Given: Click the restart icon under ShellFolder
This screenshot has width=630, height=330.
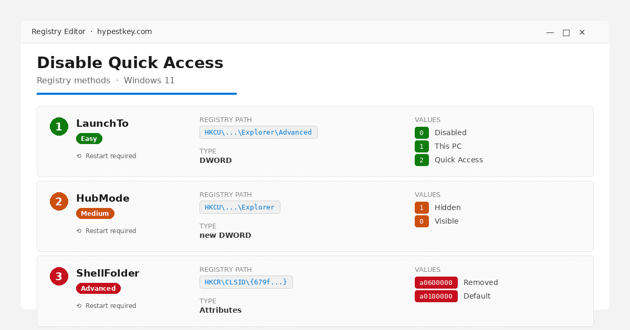Looking at the screenshot, I should point(79,306).
